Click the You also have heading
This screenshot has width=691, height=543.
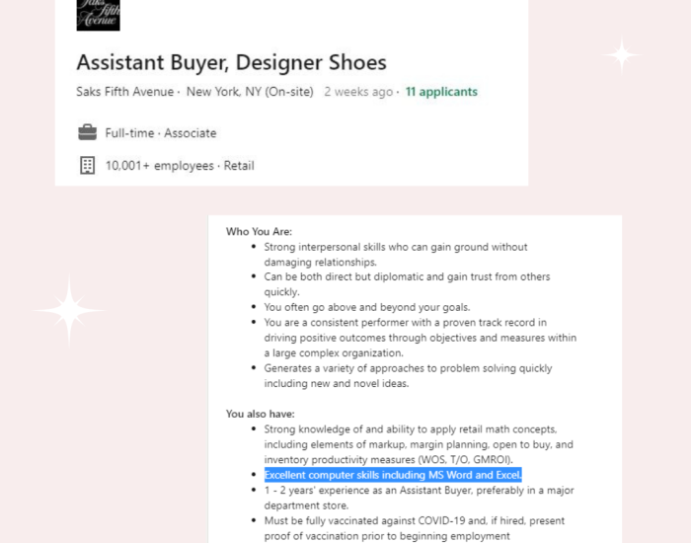261,414
